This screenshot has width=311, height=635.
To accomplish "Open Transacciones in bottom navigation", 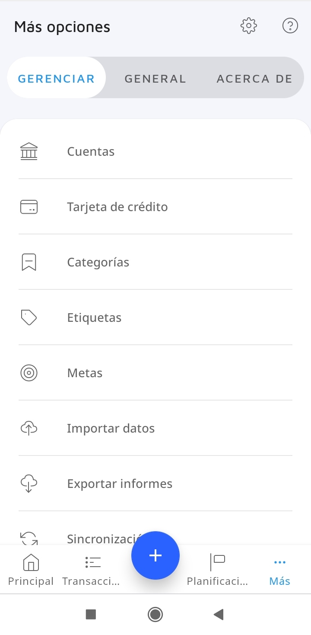I will point(91,569).
